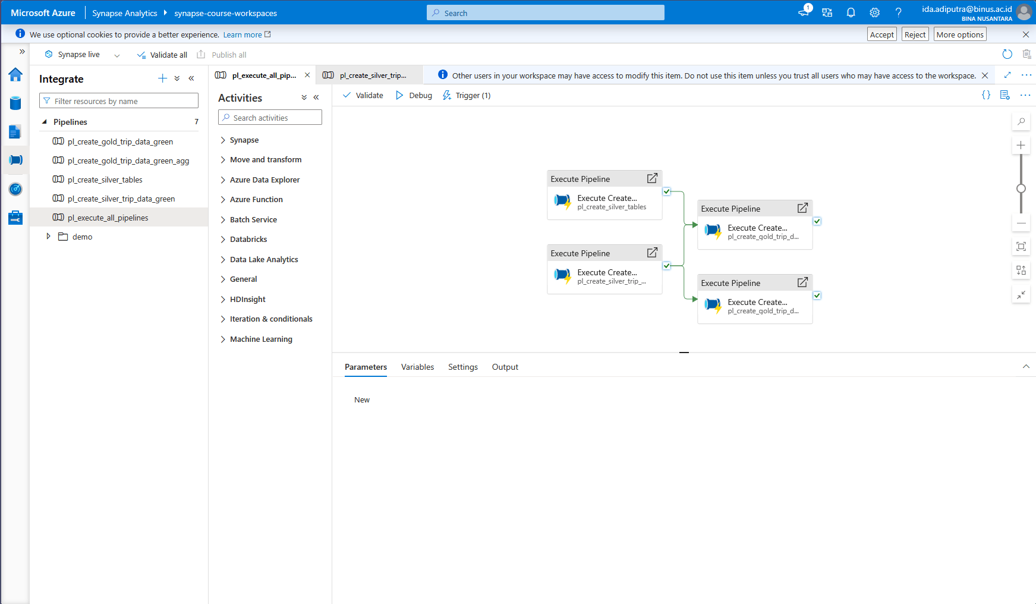The width and height of the screenshot is (1036, 604).
Task: View pipeline JSON code with braces icon
Action: point(986,95)
